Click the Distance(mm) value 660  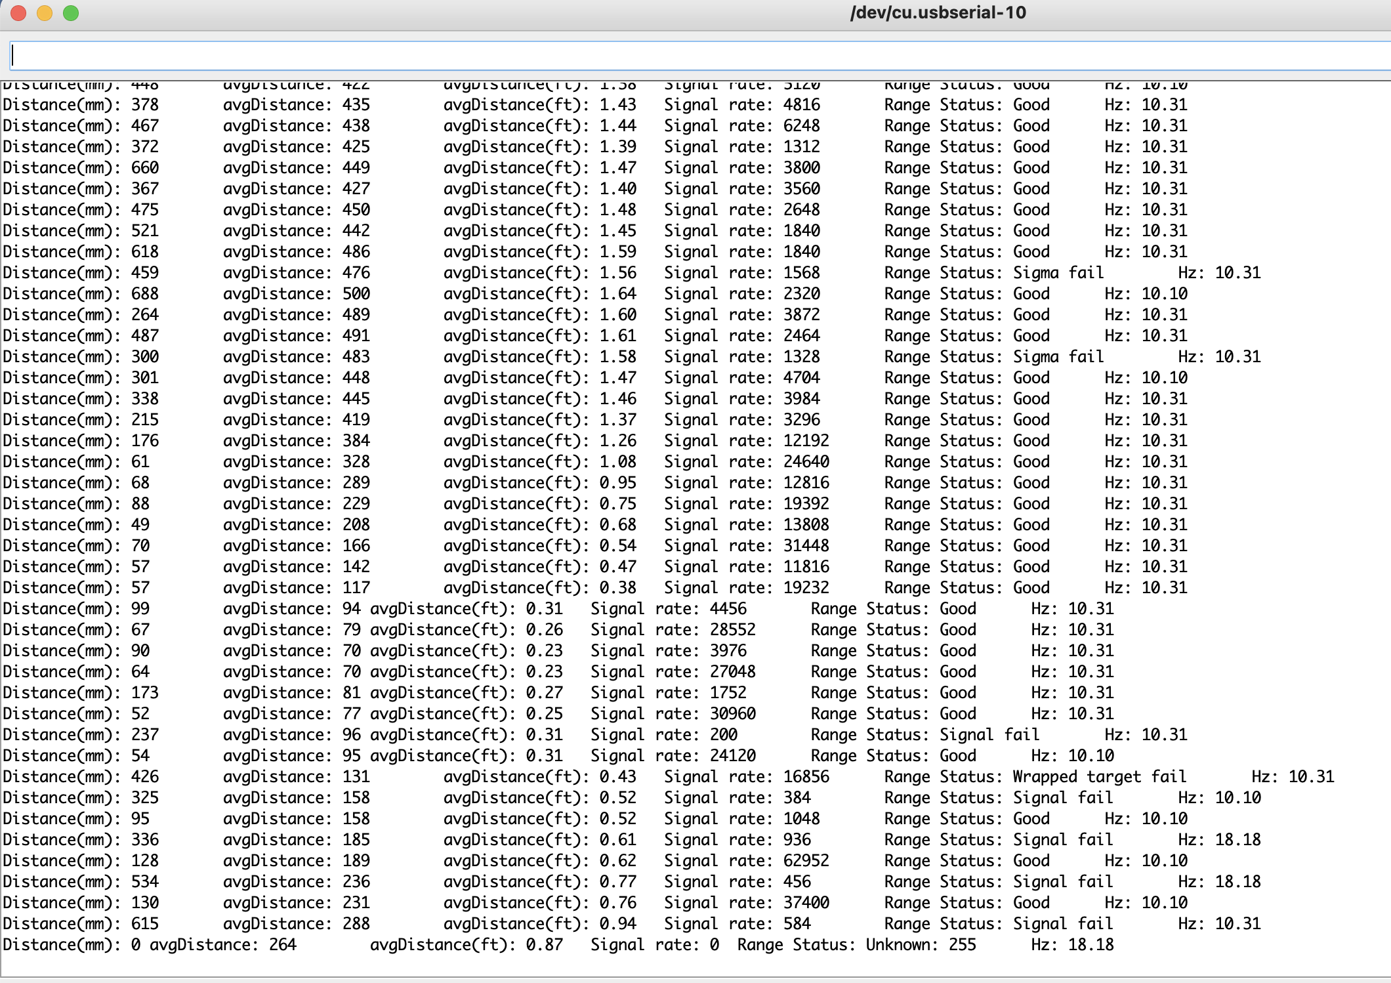[145, 168]
